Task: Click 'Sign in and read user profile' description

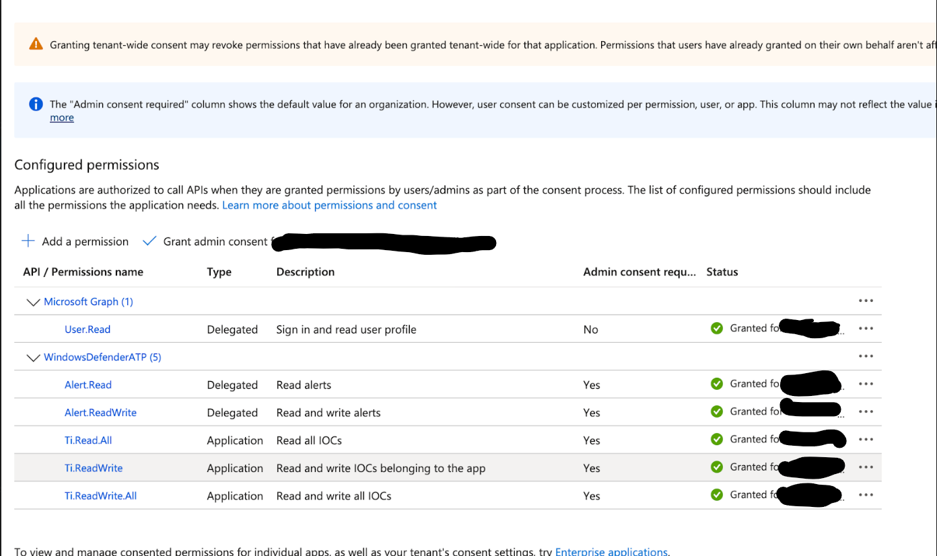Action: pyautogui.click(x=346, y=329)
